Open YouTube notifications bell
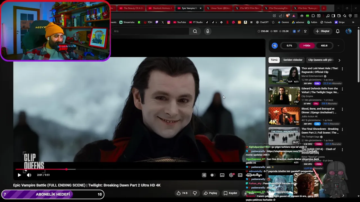 pyautogui.click(x=337, y=31)
